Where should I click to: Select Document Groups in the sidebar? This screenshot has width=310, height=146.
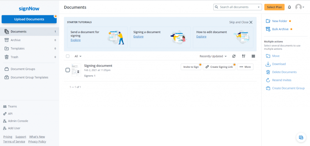pos(29,69)
